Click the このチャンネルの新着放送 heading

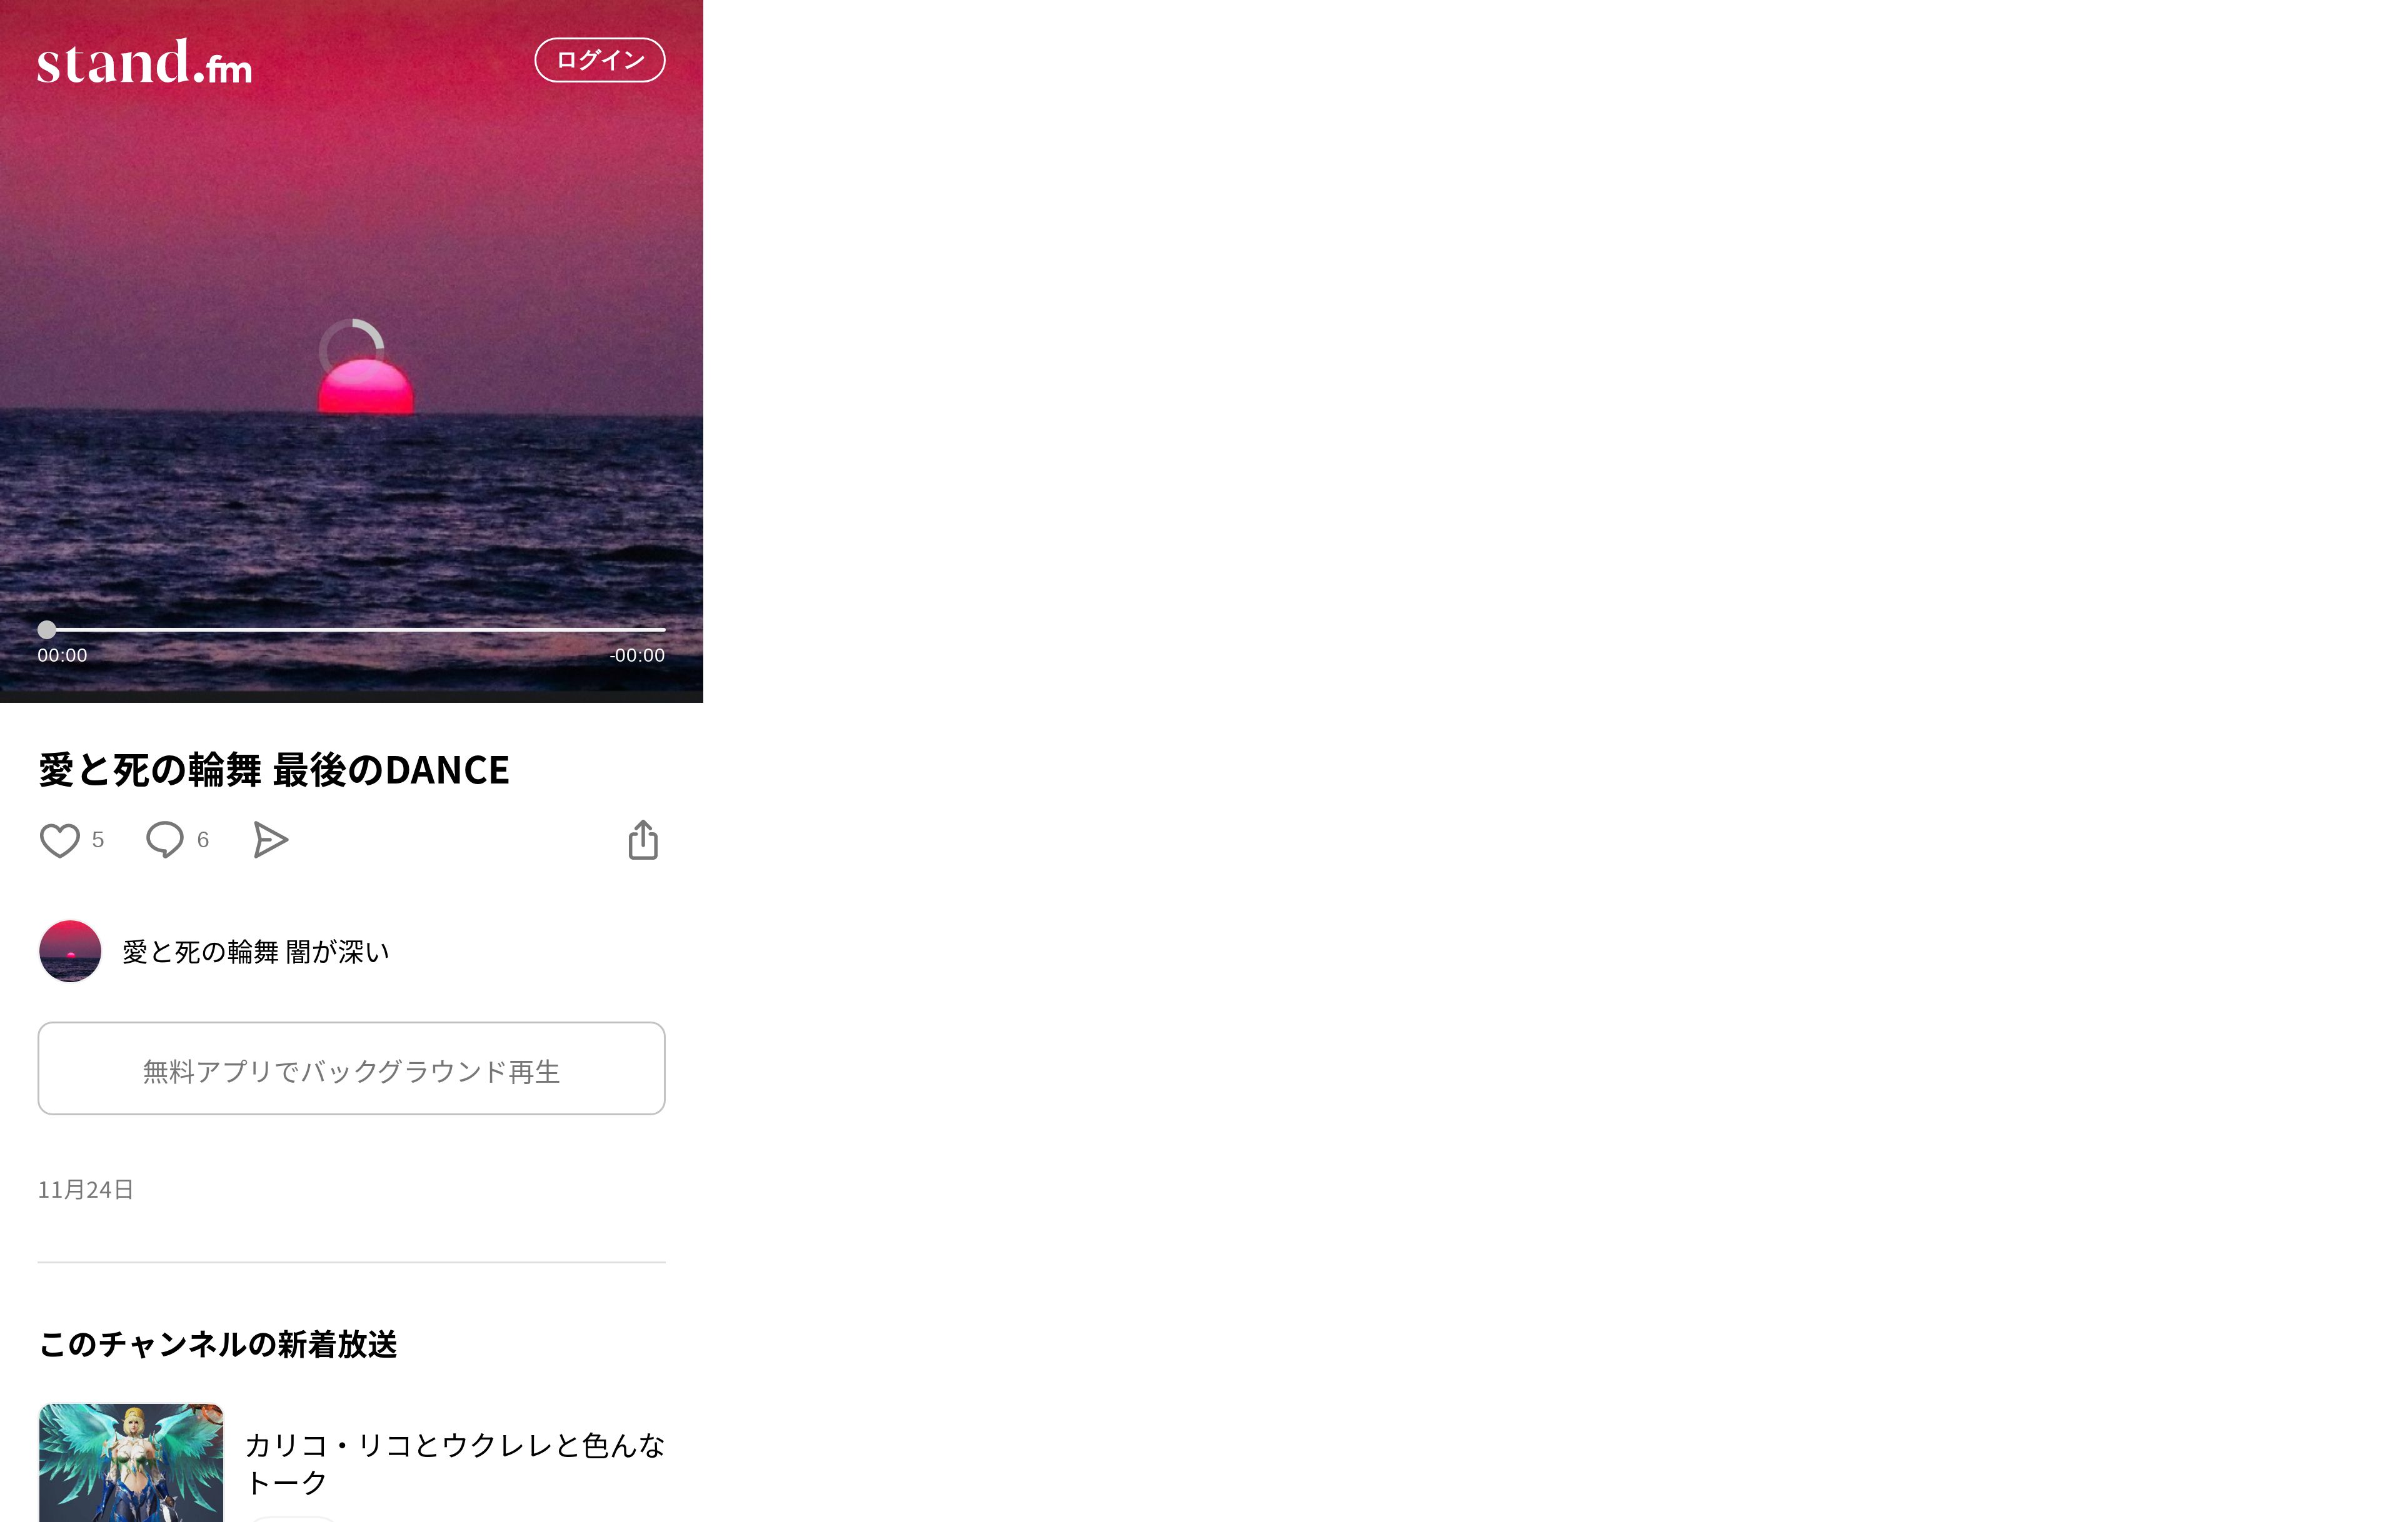click(x=218, y=1345)
